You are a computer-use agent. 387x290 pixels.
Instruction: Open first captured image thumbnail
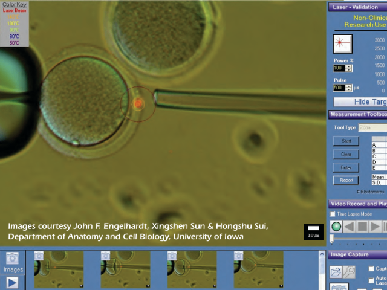[59, 269]
